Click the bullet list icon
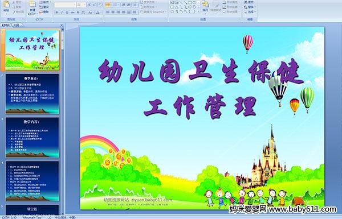342x219 pixels. 108,5
